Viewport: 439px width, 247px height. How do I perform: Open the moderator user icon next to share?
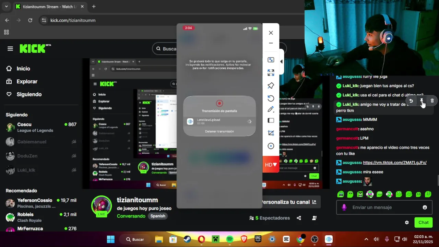tap(315, 218)
